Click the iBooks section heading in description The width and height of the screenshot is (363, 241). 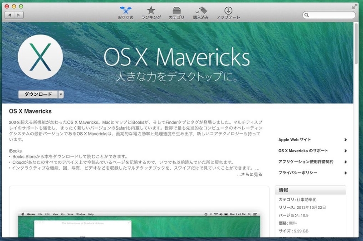pyautogui.click(x=15, y=151)
